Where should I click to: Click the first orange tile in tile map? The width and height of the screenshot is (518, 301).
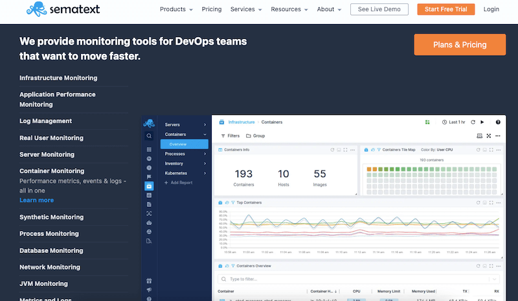coord(369,169)
